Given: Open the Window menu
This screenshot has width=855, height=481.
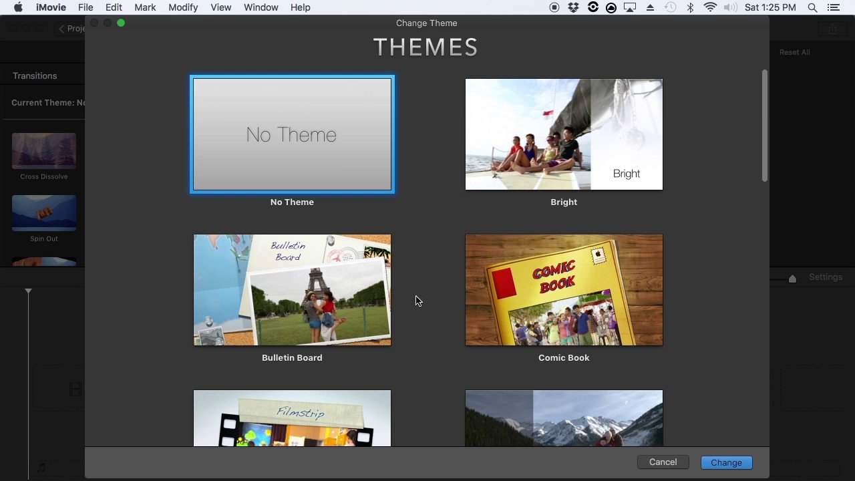Looking at the screenshot, I should (x=261, y=7).
